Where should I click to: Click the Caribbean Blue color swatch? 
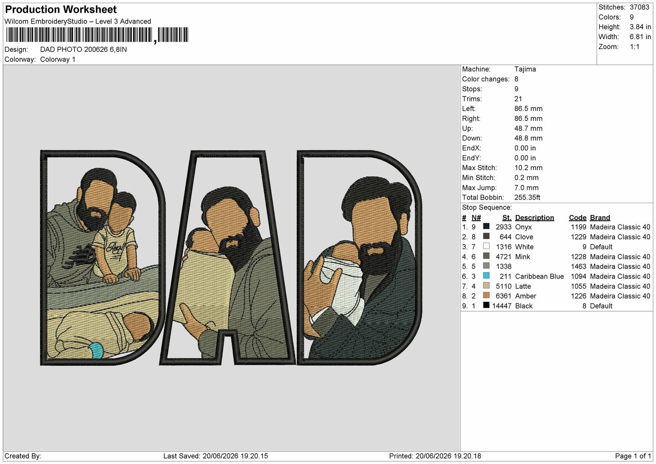pyautogui.click(x=486, y=276)
